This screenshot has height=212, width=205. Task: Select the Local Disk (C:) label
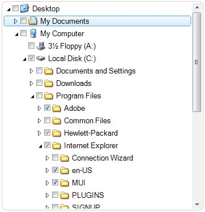click(x=72, y=59)
